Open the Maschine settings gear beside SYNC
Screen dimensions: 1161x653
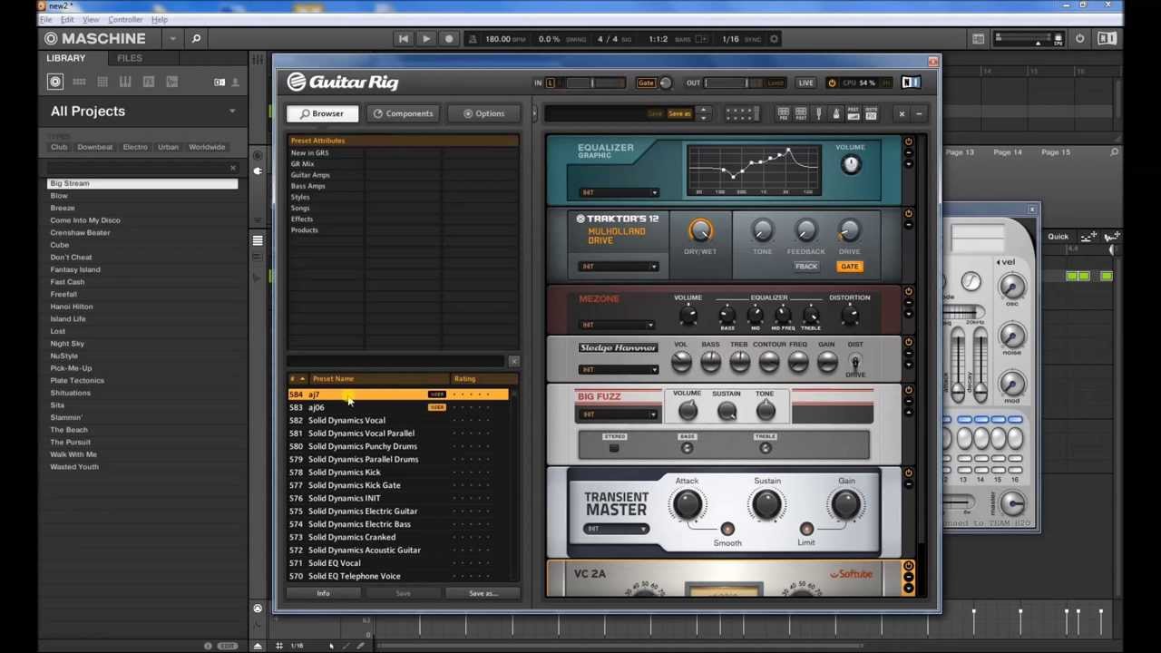(x=774, y=39)
